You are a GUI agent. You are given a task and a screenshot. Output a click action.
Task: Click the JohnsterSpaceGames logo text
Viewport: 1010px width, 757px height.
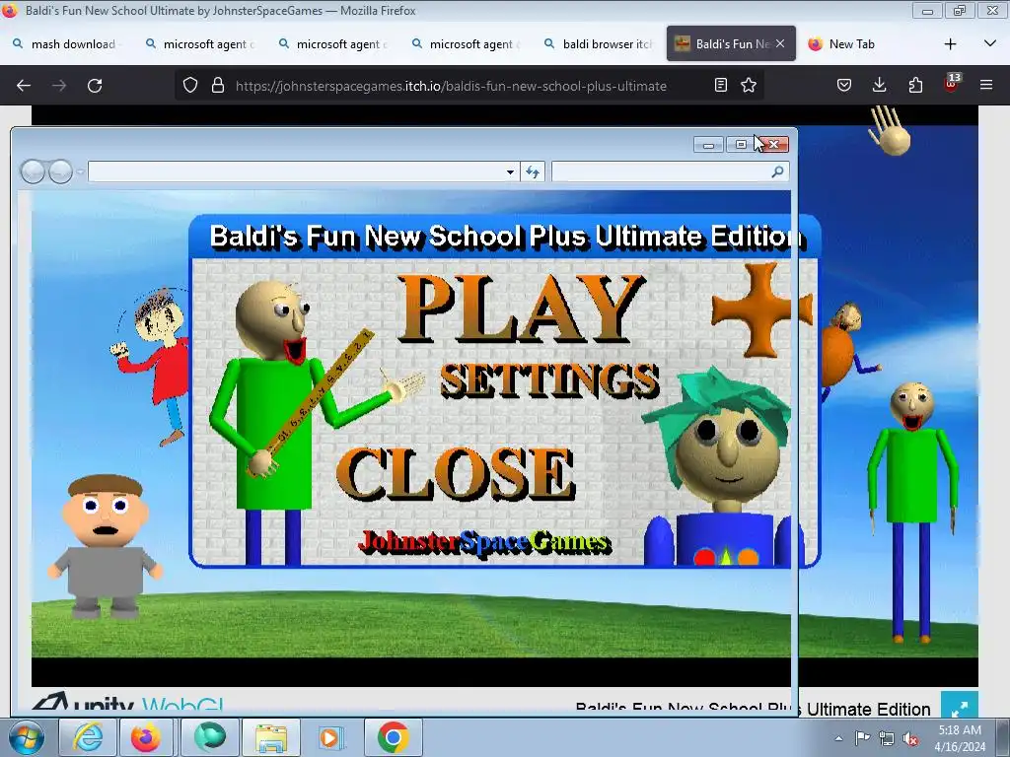pyautogui.click(x=484, y=542)
